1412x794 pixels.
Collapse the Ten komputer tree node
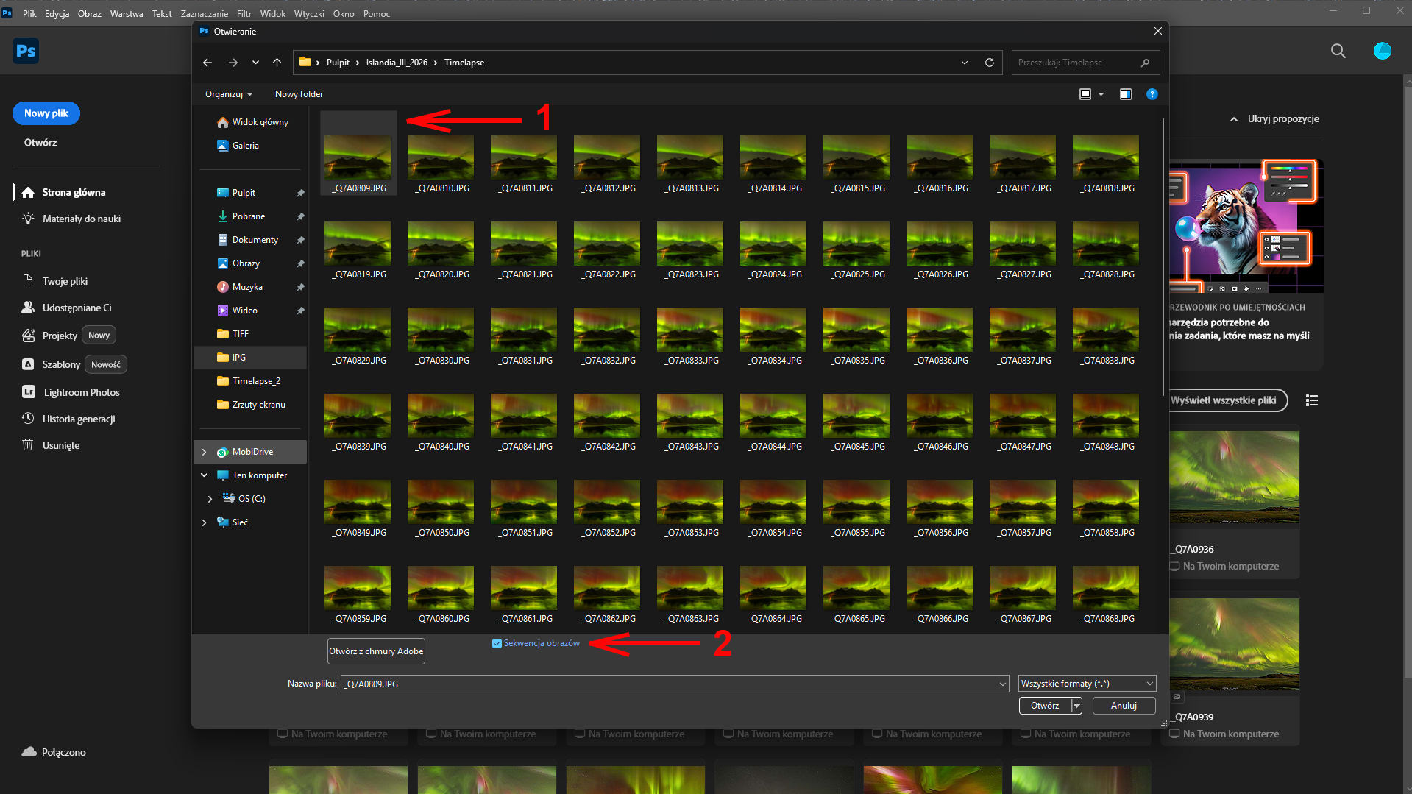coord(205,475)
